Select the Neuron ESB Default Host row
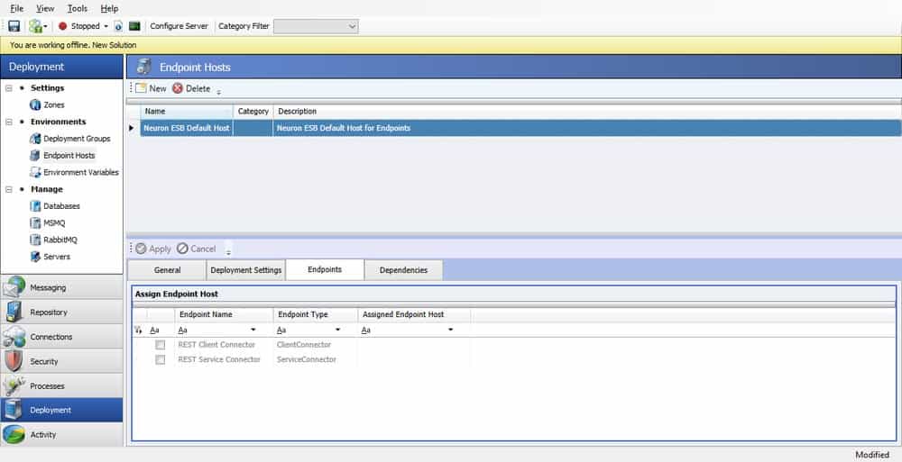The height and width of the screenshot is (462, 902). point(520,128)
